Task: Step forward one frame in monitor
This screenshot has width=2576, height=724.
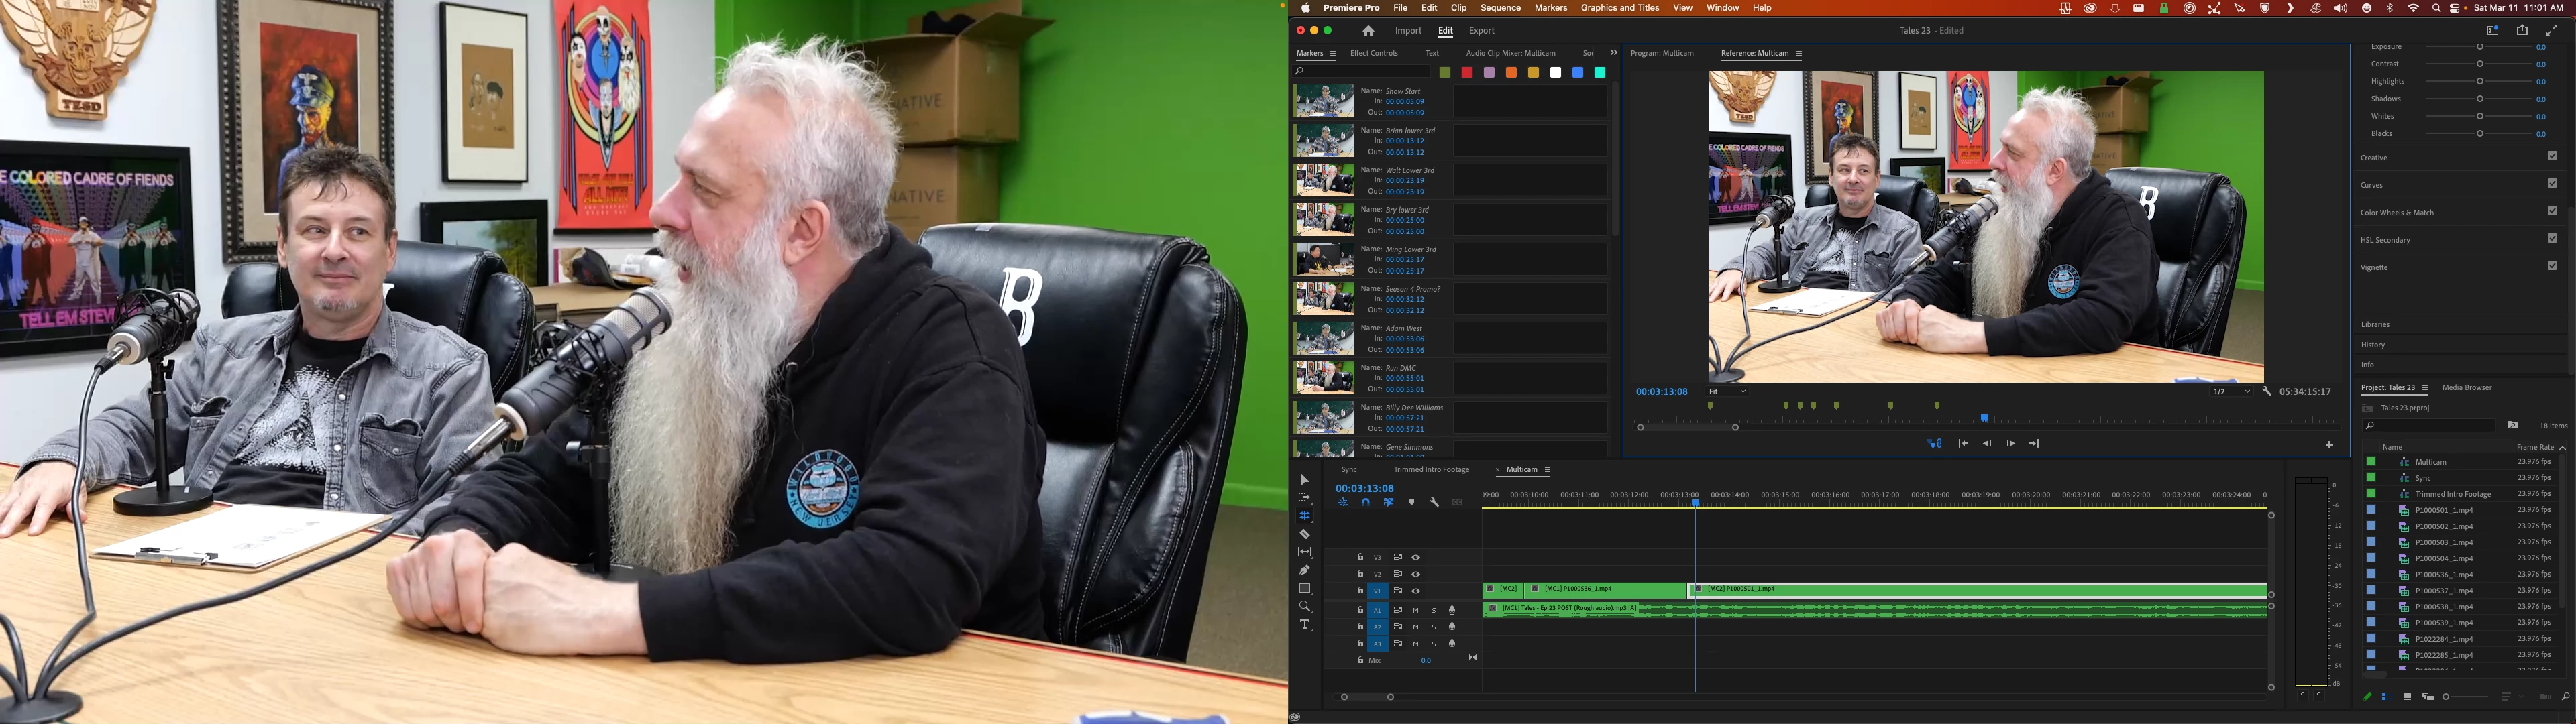Action: 2010,444
